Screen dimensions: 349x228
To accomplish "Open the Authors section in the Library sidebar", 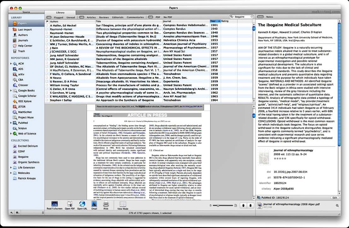I will tap(23, 35).
